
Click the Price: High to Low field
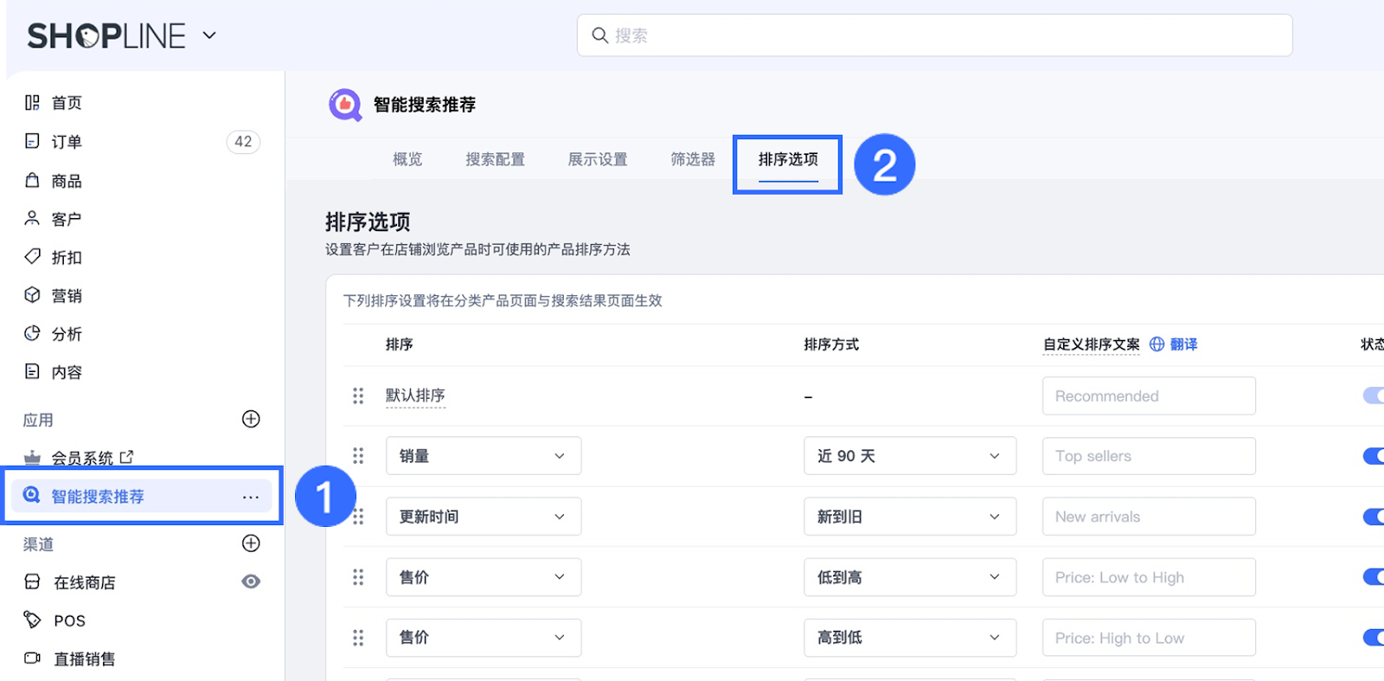[1149, 638]
